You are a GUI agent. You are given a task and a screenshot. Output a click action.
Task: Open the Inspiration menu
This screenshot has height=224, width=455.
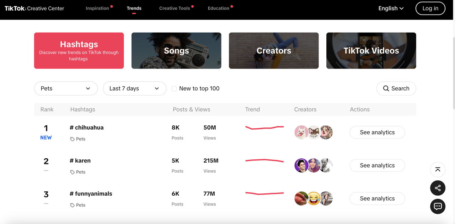click(97, 8)
